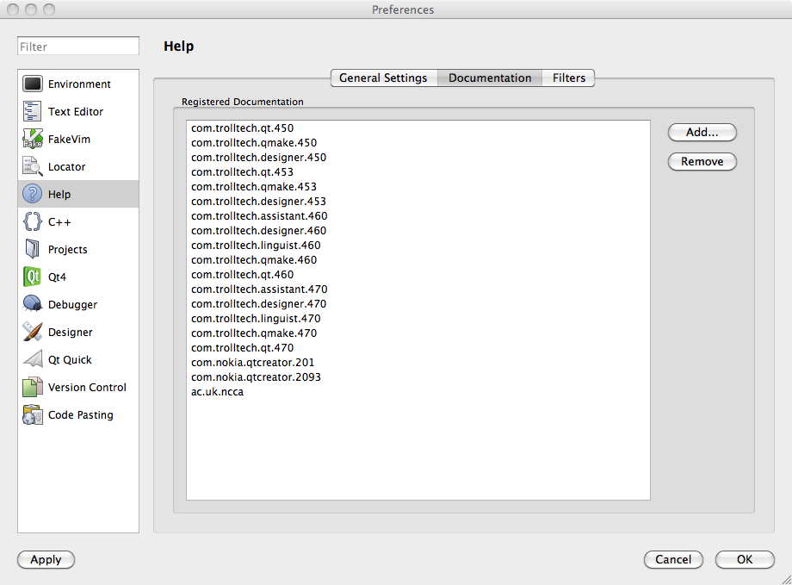792x585 pixels.
Task: Apply the current preferences
Action: point(46,559)
